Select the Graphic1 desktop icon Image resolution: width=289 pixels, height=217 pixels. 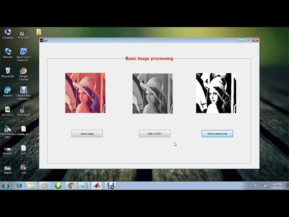click(x=8, y=151)
